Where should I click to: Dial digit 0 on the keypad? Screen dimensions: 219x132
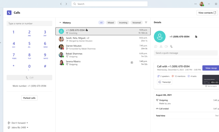coord(29,67)
